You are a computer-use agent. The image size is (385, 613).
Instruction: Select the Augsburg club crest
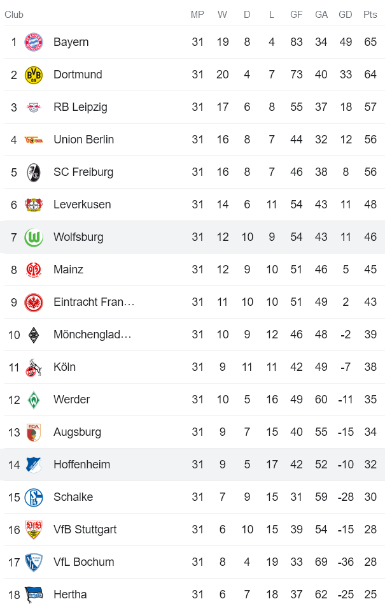(34, 432)
